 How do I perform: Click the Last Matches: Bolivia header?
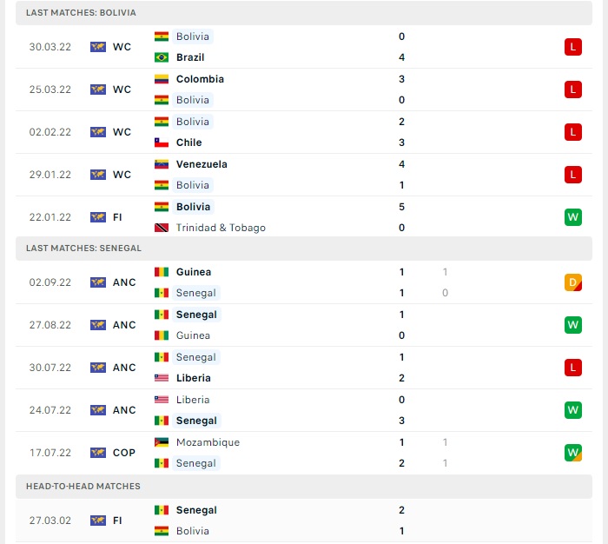304,13
